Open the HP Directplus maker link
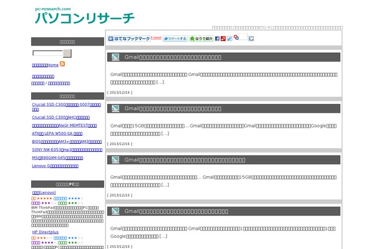 tap(46, 232)
